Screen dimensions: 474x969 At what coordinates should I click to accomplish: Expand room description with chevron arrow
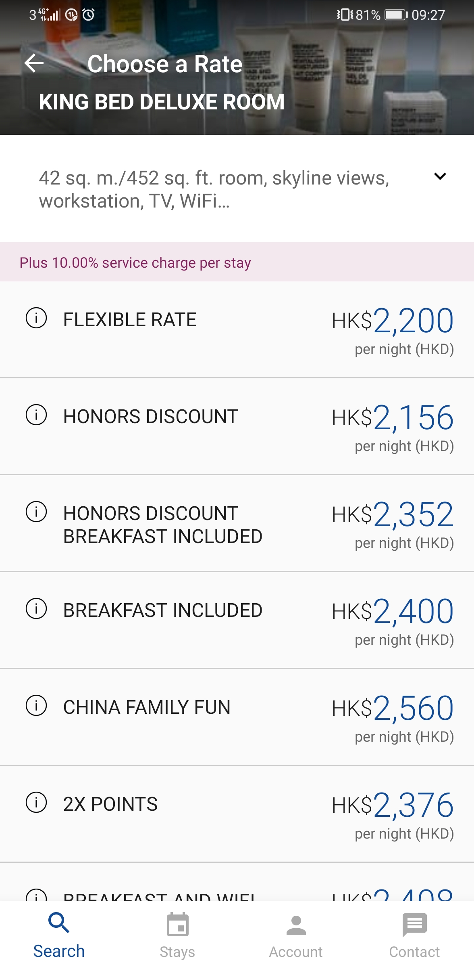440,176
